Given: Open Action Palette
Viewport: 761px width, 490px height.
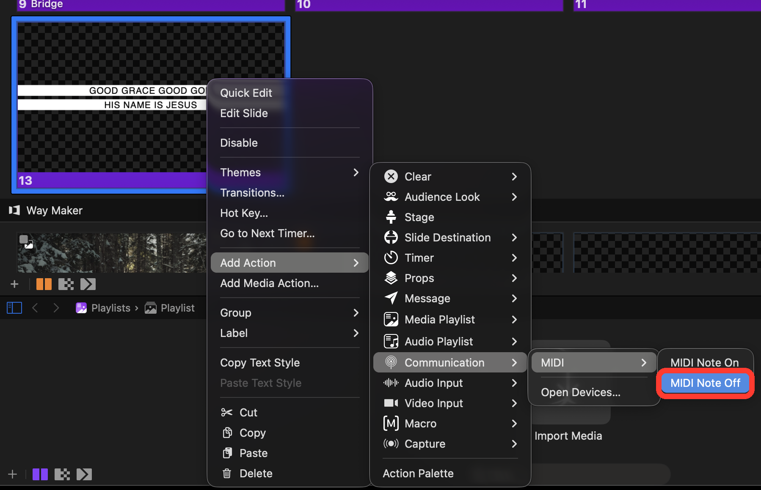Looking at the screenshot, I should click(x=418, y=474).
